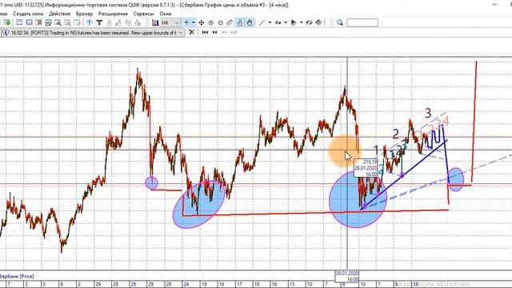
Task: Click the order book table icon
Action: pyautogui.click(x=48, y=22)
